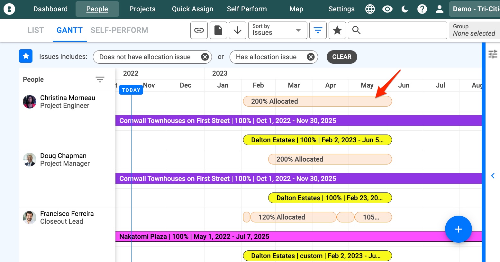Open Quick Assign page
Image resolution: width=500 pixels, height=262 pixels.
pyautogui.click(x=193, y=9)
